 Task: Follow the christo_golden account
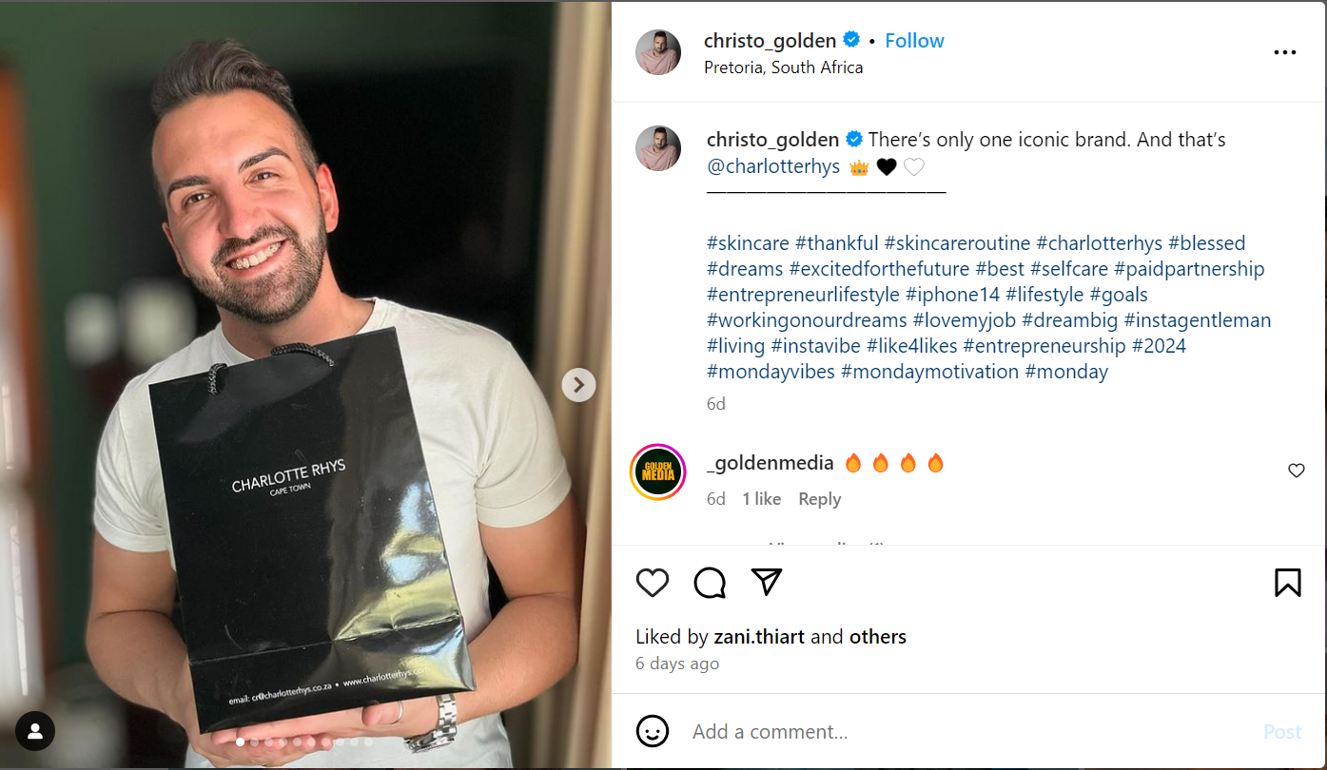914,41
